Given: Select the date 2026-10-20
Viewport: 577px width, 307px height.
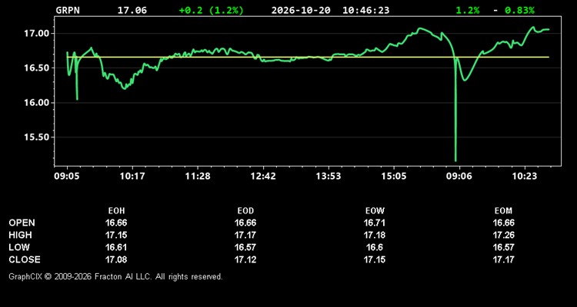Looking at the screenshot, I should pos(301,10).
